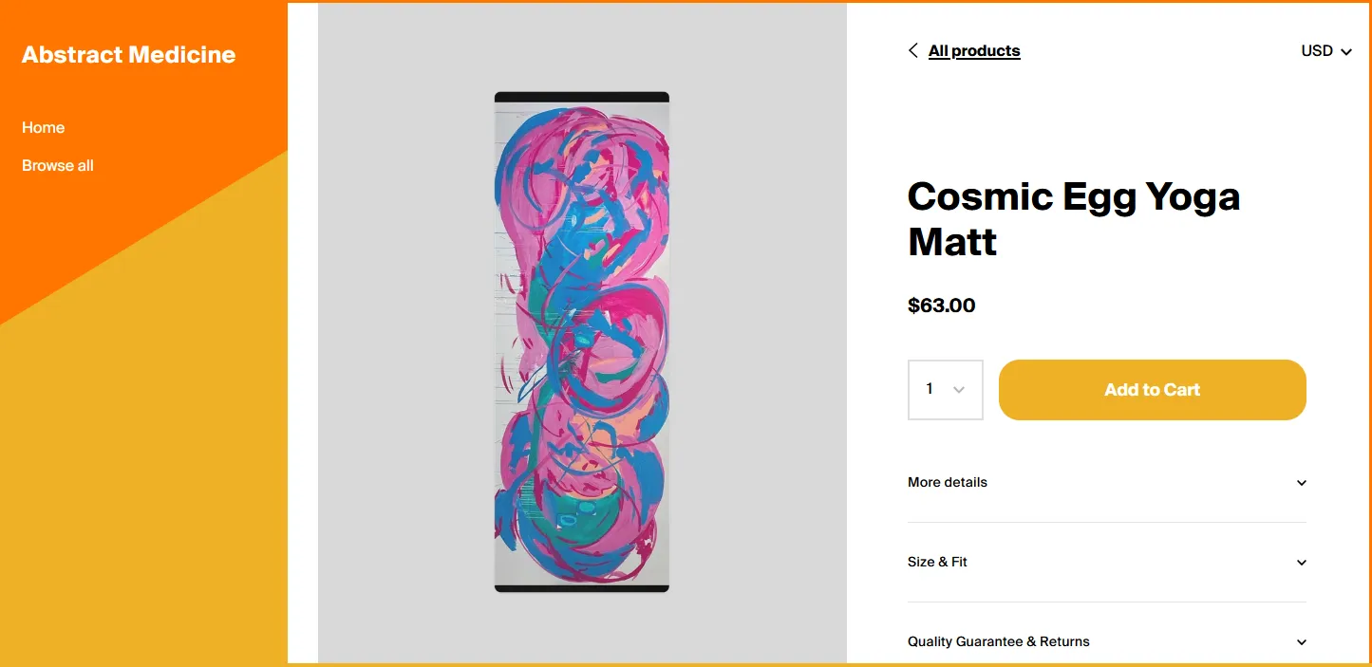Click the quantity selector dropdown arrow icon
This screenshot has height=667, width=1372.
click(961, 389)
